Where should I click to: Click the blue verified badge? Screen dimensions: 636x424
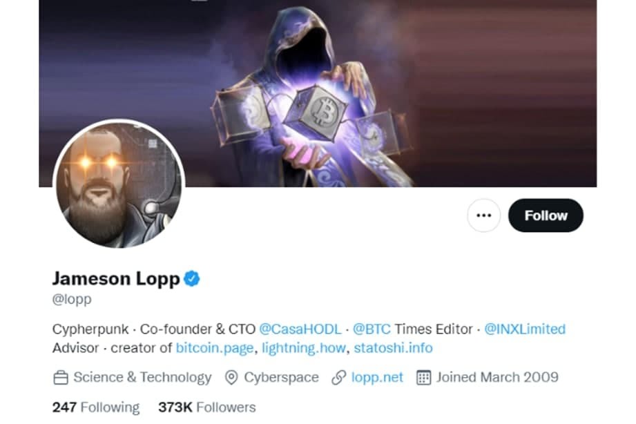coord(192,279)
